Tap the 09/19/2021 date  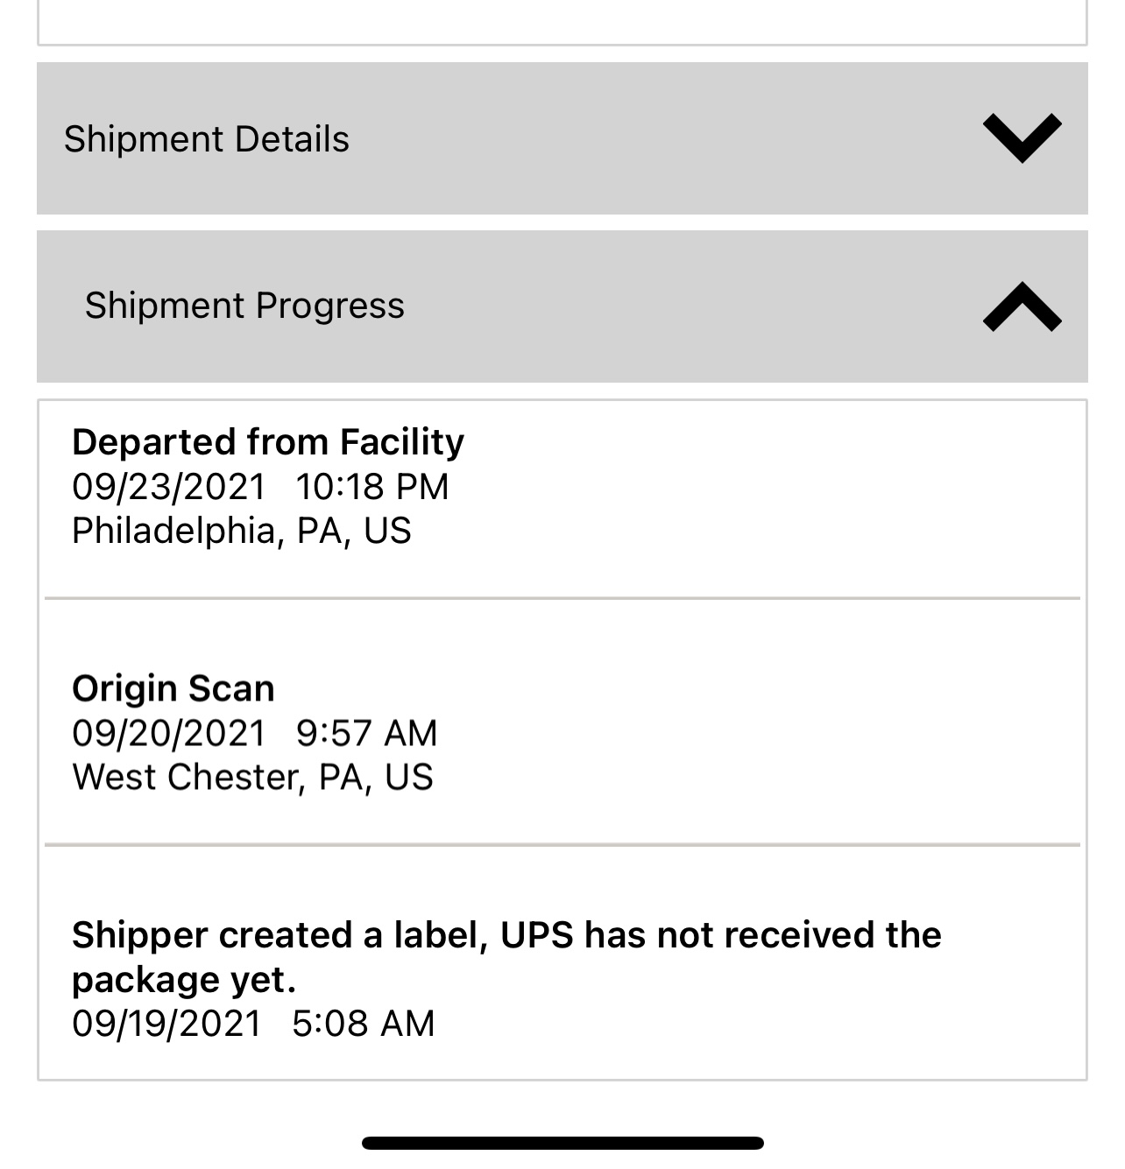pos(166,1024)
